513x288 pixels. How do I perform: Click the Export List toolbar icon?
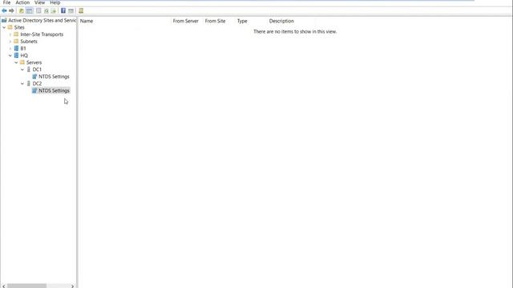click(x=54, y=10)
